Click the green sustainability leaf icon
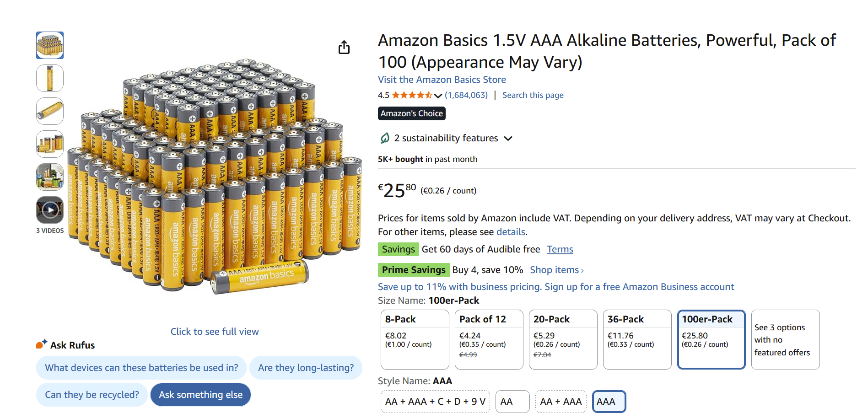The image size is (857, 413). pos(385,138)
